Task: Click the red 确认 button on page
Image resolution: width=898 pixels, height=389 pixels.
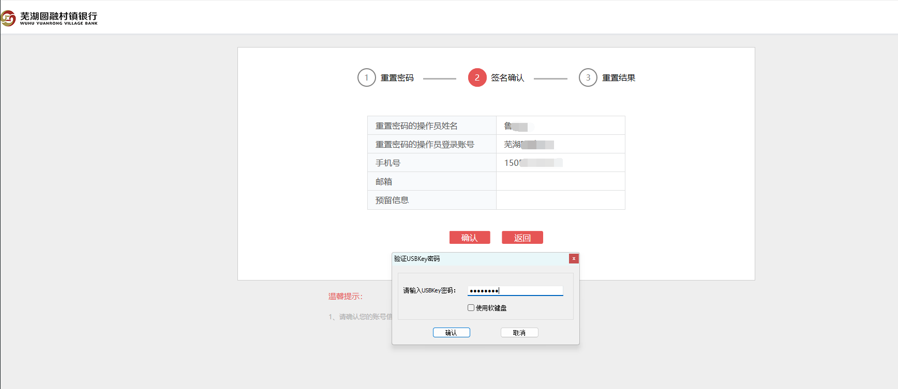Action: tap(470, 238)
